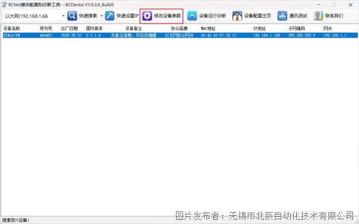Open 设备配置主页 house icon
359x224 pixels.
237,16
